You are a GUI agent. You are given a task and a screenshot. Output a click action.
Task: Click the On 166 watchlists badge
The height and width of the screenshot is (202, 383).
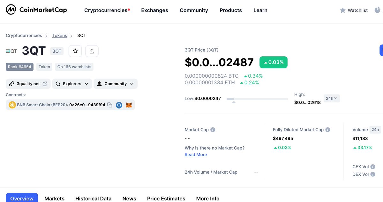(74, 67)
